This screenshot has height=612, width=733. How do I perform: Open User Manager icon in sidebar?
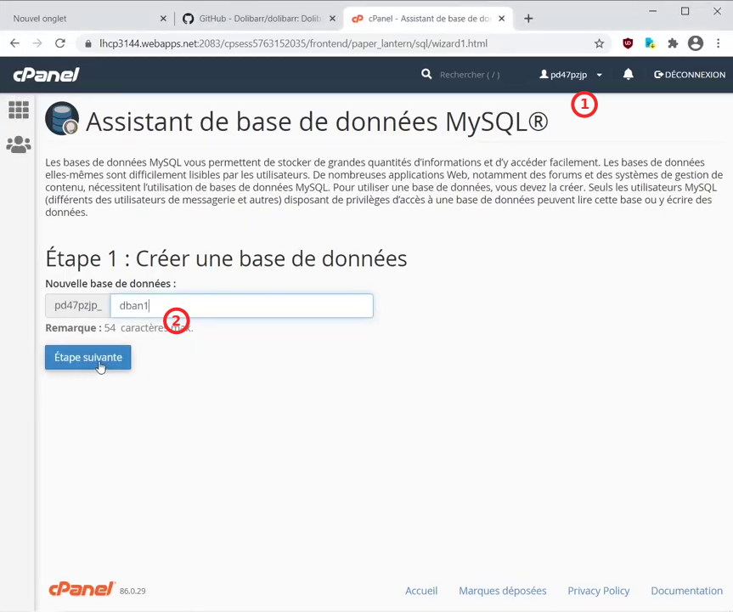pos(18,144)
